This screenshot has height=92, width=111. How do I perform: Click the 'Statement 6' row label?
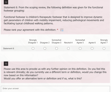(9, 48)
